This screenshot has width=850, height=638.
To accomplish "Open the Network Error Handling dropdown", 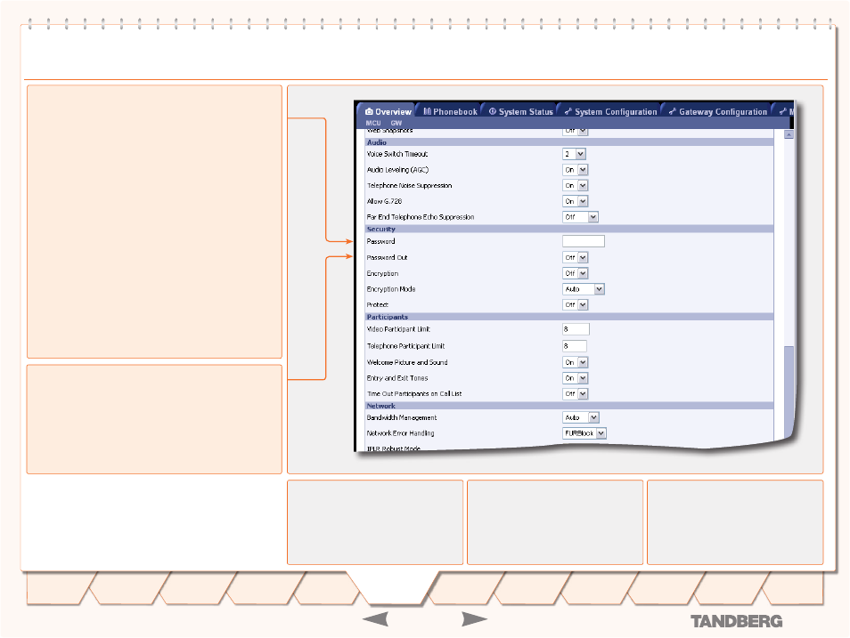I will click(x=584, y=433).
